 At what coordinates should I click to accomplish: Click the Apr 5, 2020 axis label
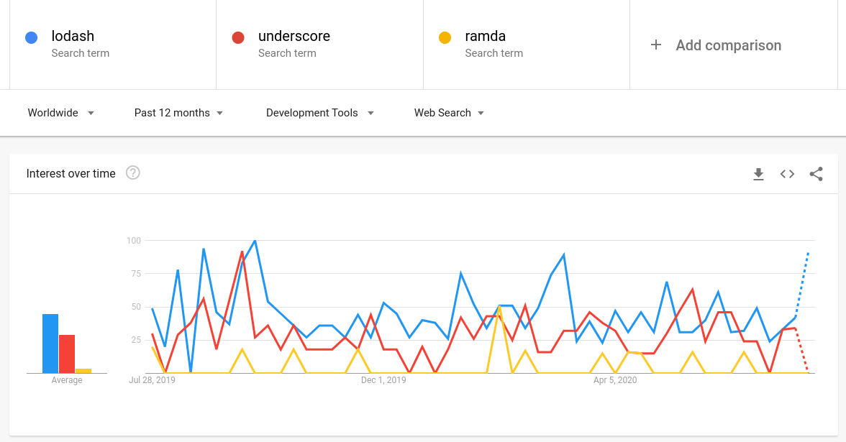coord(615,380)
